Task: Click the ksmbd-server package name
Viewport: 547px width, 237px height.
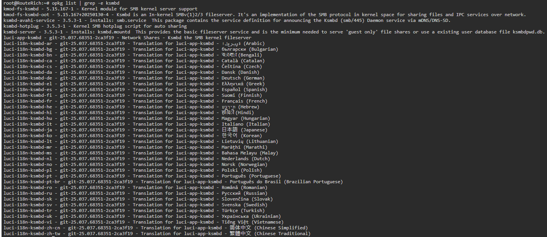Action: tap(20, 32)
